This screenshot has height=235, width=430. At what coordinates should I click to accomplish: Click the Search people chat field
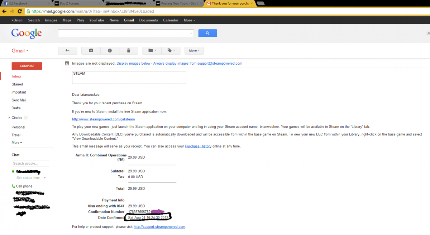tap(30, 163)
